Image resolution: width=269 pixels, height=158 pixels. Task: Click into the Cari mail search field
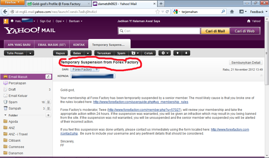[x=159, y=31]
